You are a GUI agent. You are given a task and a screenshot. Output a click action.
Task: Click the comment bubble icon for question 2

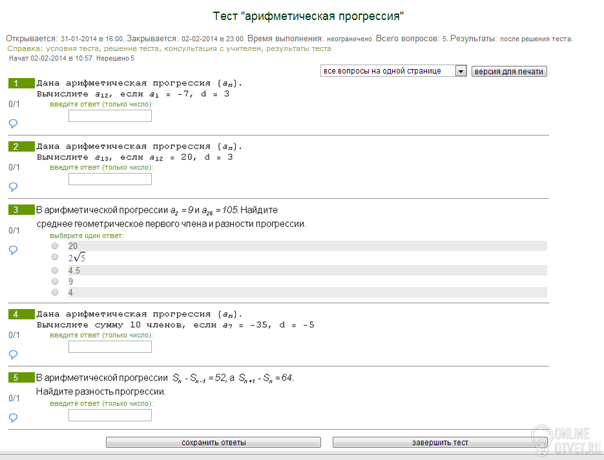click(x=13, y=186)
